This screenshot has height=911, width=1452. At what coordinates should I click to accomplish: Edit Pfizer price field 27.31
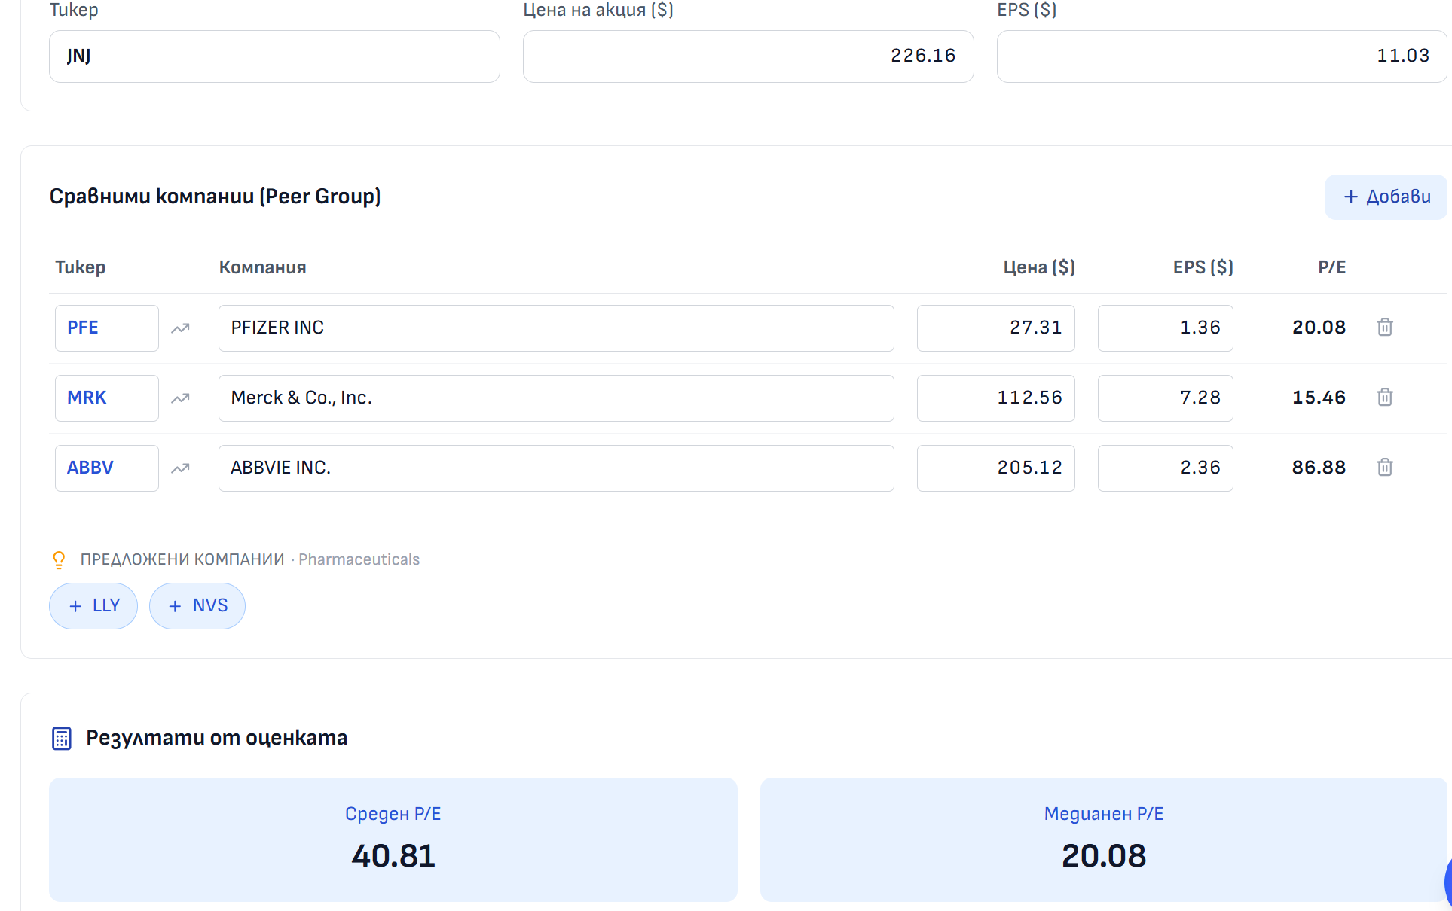point(996,328)
